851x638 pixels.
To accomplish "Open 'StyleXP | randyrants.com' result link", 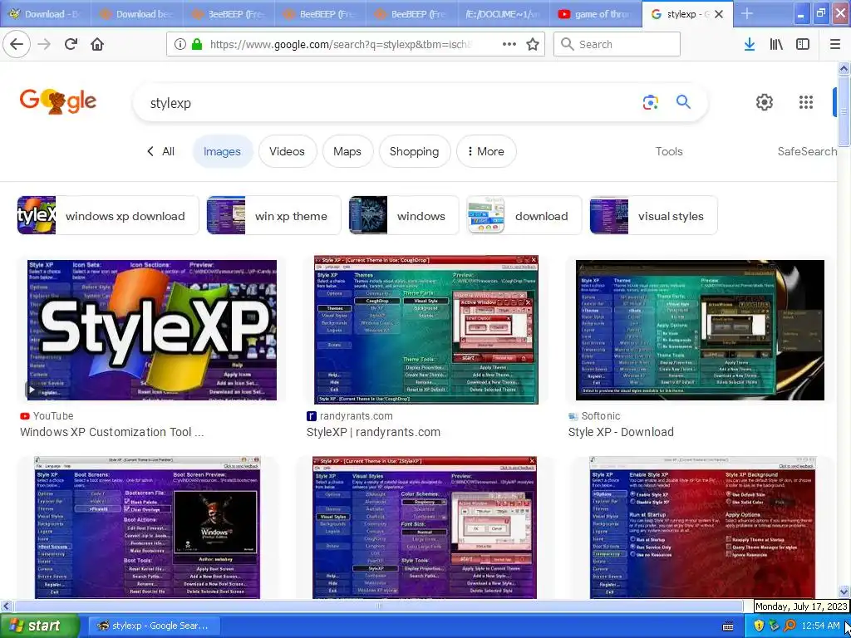I will pos(373,432).
